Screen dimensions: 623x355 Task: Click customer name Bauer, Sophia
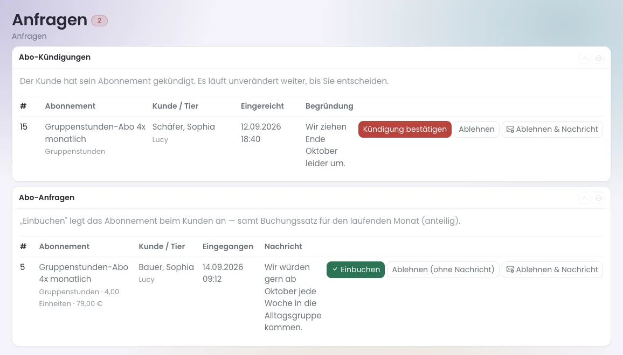166,267
